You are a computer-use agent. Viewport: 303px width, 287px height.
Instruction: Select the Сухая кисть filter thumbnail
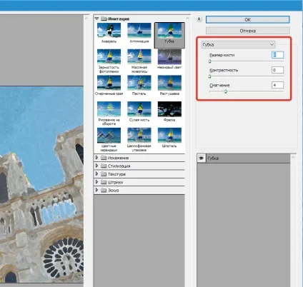(139, 109)
